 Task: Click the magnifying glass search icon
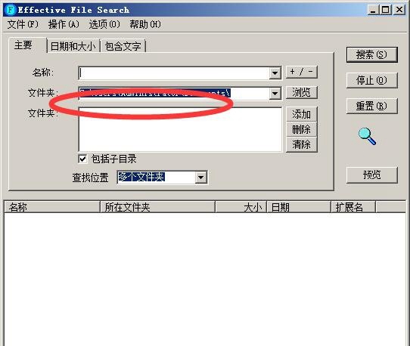367,136
